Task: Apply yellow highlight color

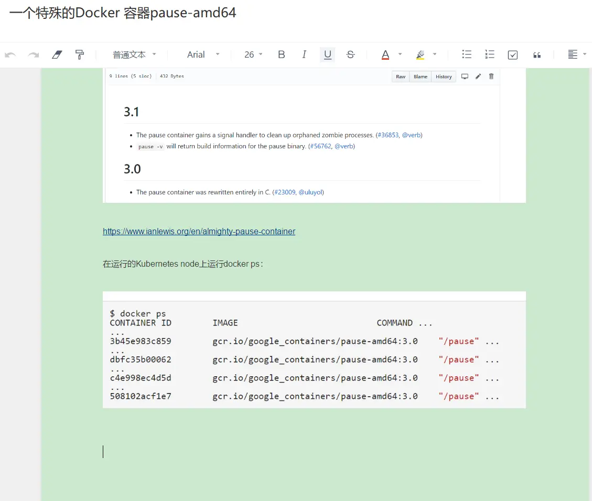Action: click(x=420, y=55)
